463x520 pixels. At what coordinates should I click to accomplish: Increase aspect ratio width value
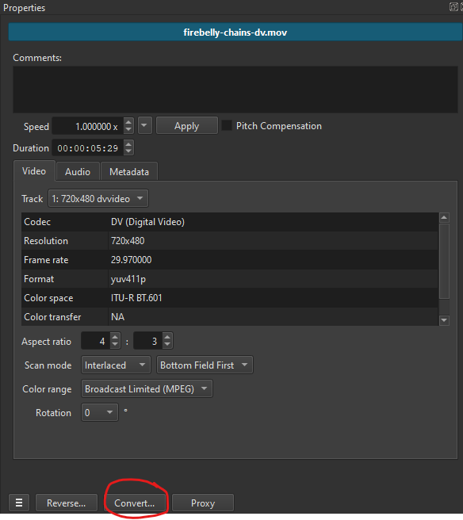(115, 337)
